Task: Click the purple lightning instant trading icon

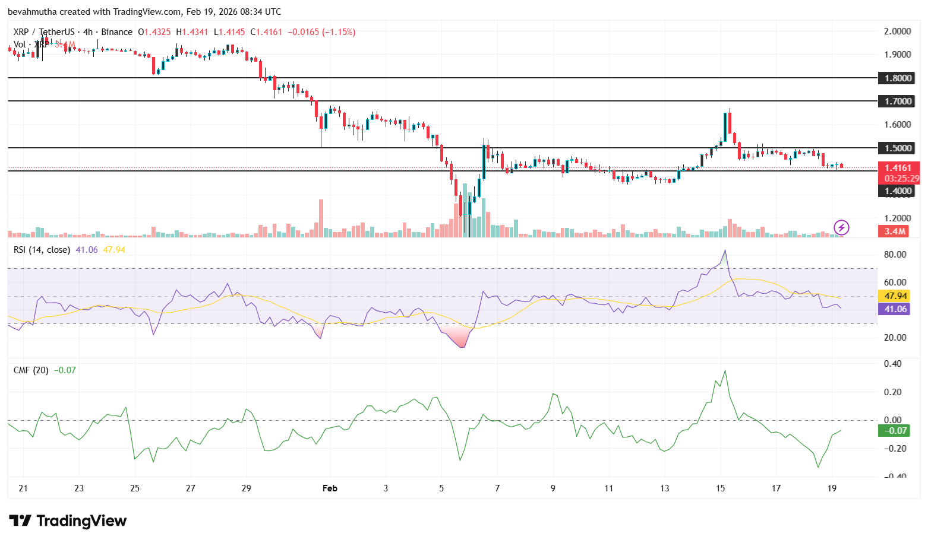Action: coord(842,226)
